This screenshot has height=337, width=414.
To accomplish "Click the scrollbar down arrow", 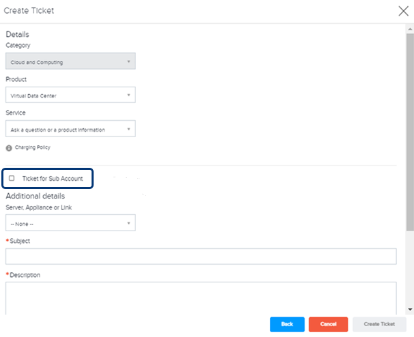I will (x=410, y=309).
